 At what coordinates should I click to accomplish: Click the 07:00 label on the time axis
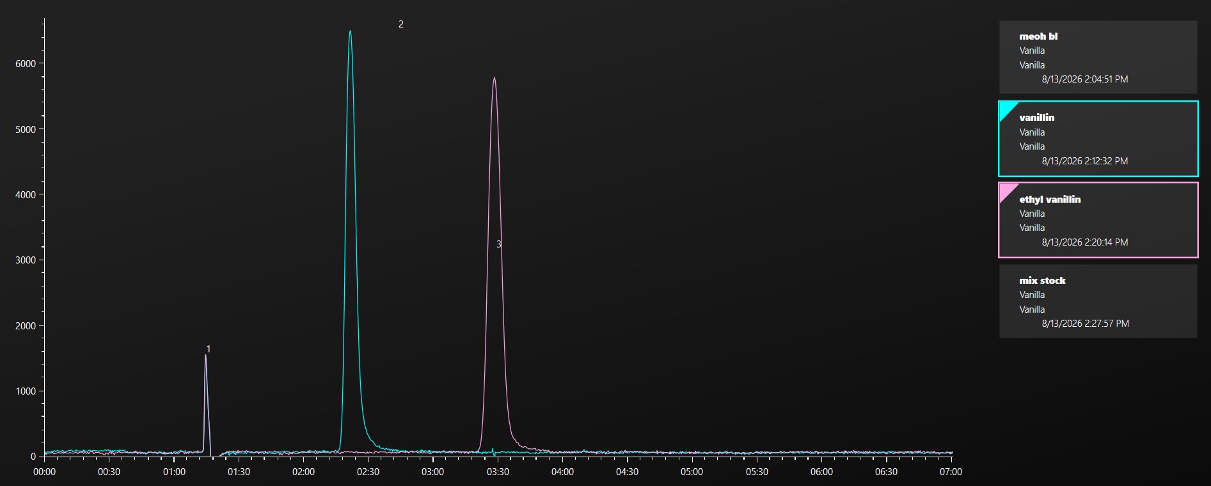pyautogui.click(x=951, y=472)
